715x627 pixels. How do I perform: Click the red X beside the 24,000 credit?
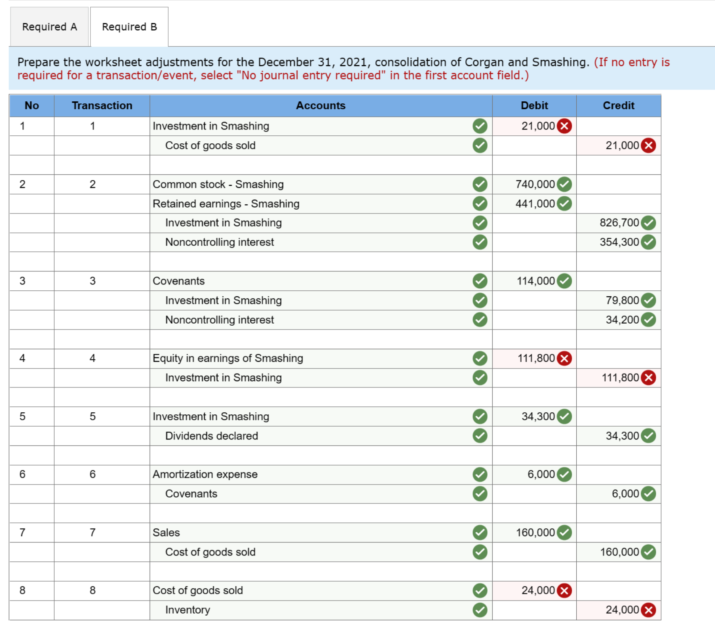649,610
